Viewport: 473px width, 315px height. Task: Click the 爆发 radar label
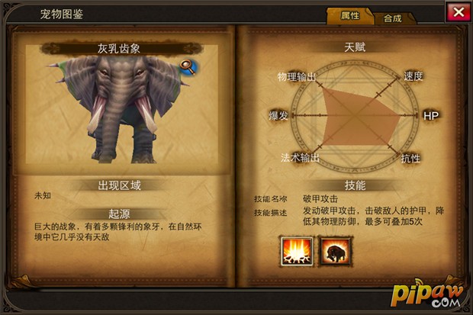tap(278, 116)
